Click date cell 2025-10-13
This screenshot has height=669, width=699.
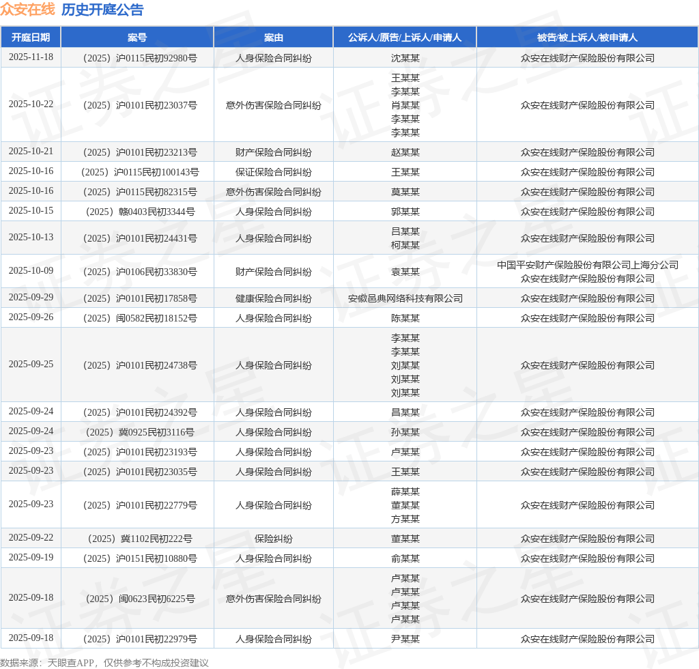31,238
